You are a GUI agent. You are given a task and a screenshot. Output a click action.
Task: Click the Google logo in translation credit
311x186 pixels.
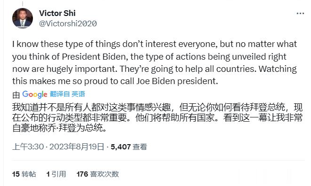coord(35,94)
